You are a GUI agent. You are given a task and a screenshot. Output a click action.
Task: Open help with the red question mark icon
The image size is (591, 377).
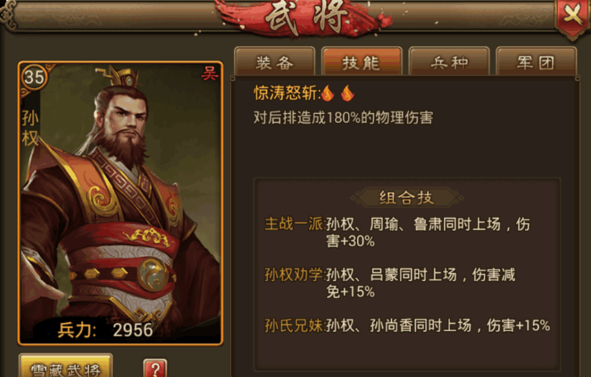(155, 368)
